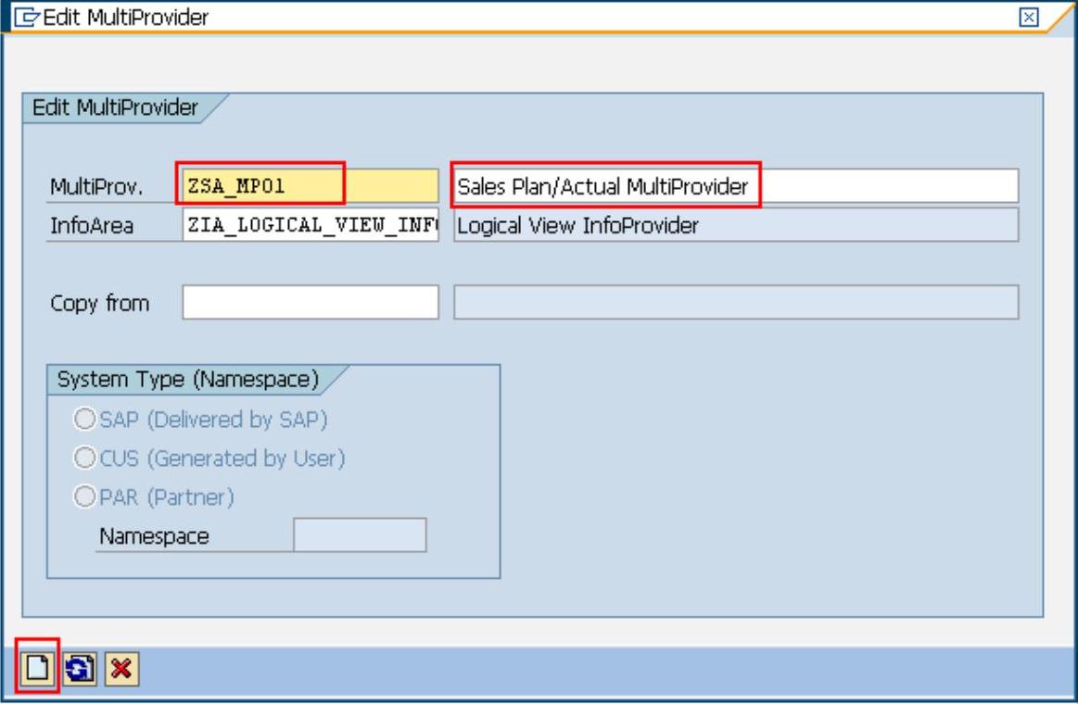Click the Sales Plan/Actual MultiProvider description field
Viewport: 1078px width, 704px height.
(x=736, y=185)
